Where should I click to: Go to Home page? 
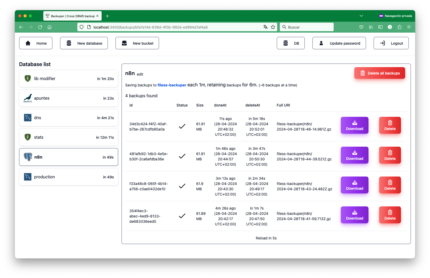click(36, 43)
